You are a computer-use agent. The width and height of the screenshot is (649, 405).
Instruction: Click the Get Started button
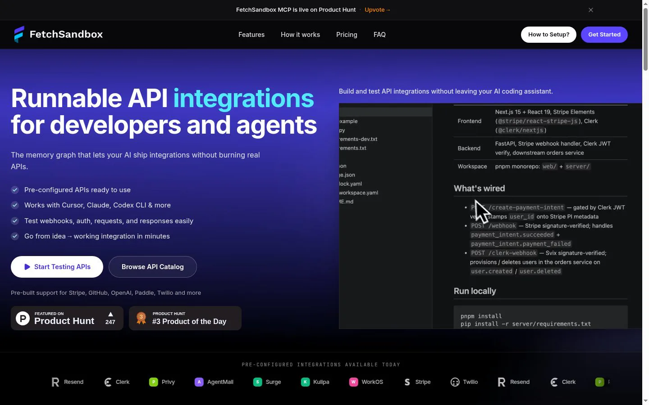pyautogui.click(x=604, y=35)
